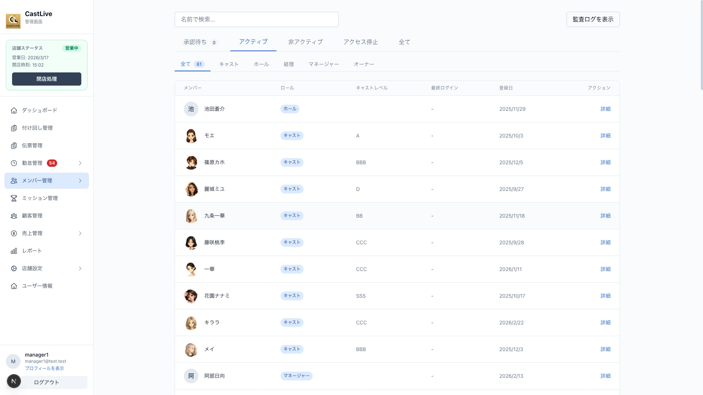Switch to the 非アクティブ tab

point(305,42)
